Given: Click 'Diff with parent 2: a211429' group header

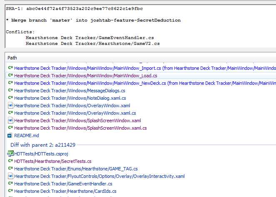Looking at the screenshot, I should click(43, 145).
